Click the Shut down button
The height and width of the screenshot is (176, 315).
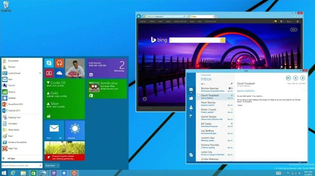pyautogui.click(x=50, y=166)
